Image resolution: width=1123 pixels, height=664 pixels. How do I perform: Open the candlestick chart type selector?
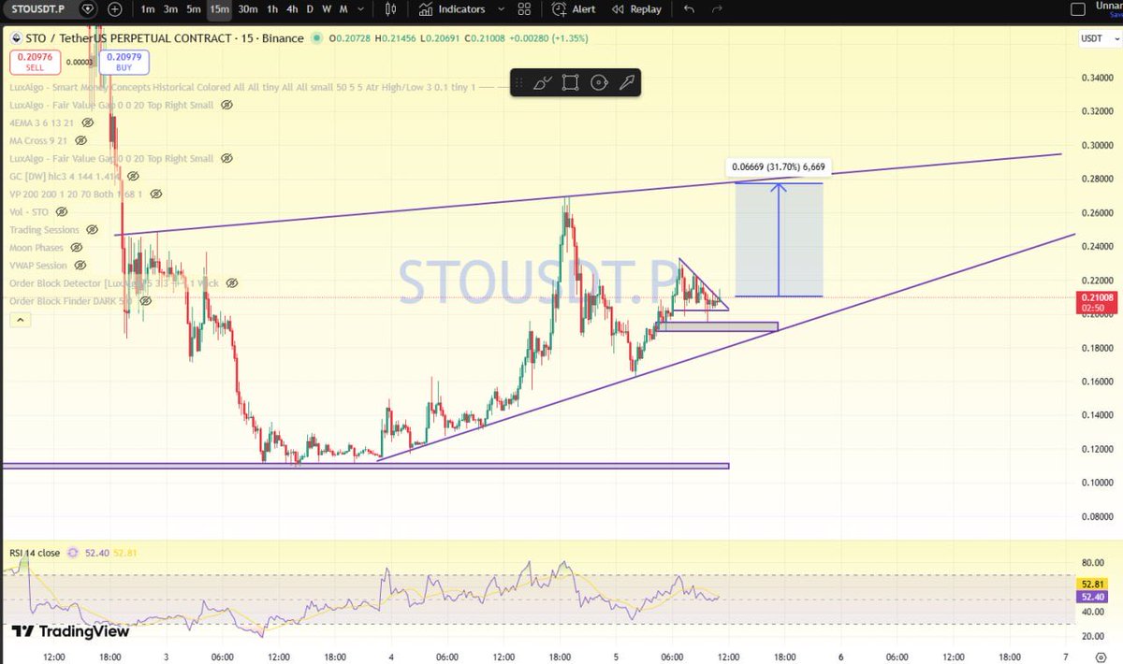(x=391, y=8)
